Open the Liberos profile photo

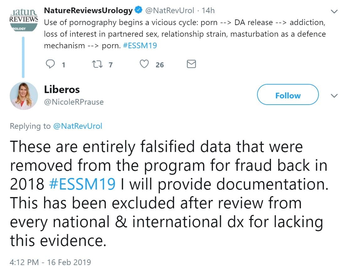pyautogui.click(x=24, y=96)
